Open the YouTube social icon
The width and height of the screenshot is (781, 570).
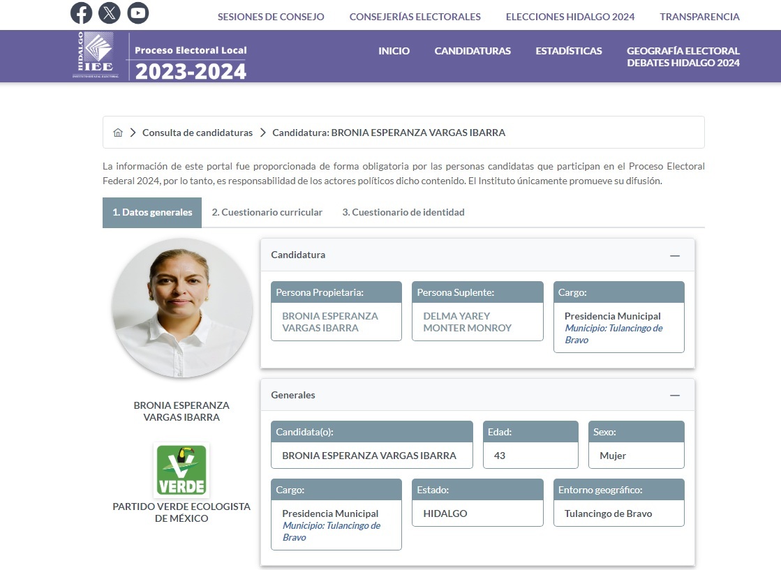tap(138, 13)
